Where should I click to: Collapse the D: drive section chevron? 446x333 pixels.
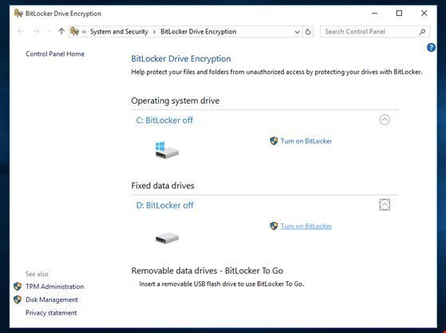(x=385, y=204)
